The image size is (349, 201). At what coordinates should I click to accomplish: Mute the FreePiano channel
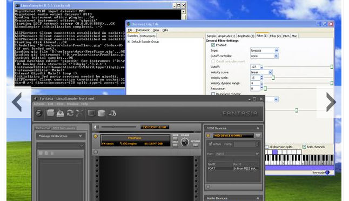point(175,138)
